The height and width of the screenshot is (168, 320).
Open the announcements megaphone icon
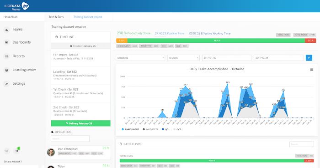pyautogui.click(x=16, y=151)
